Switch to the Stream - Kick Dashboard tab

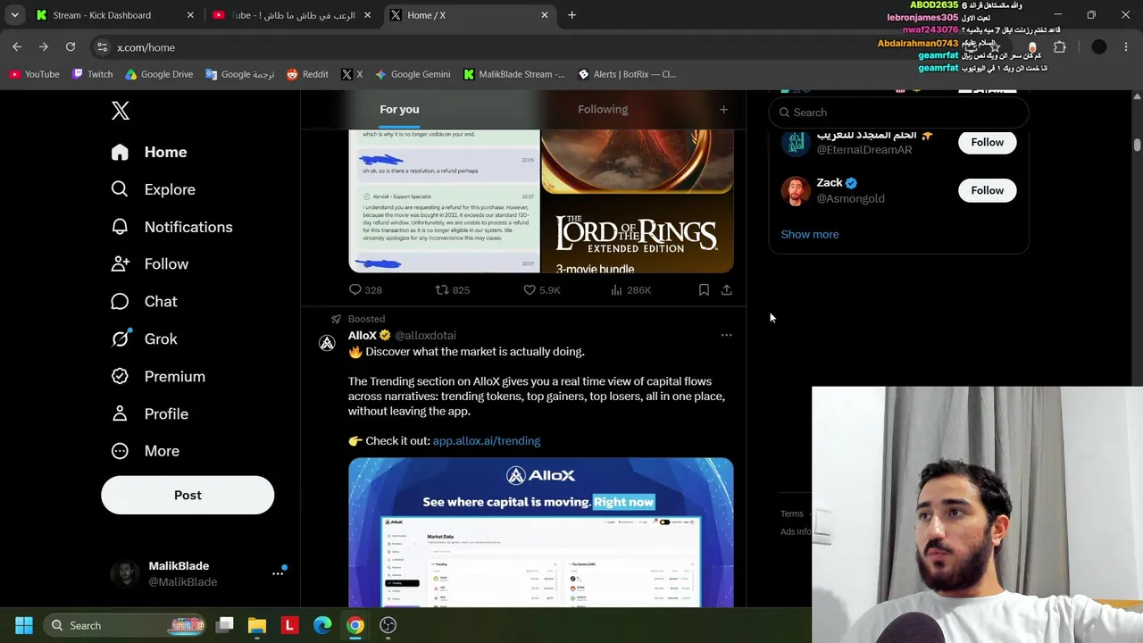pyautogui.click(x=115, y=15)
